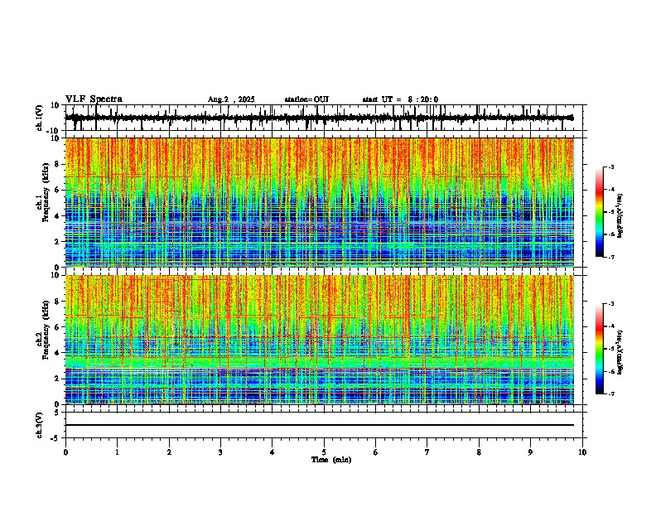Screen dimensions: 656x507
Task: Click the ch.2 spectrogram 2 kHz tick label
Action: pos(58,379)
